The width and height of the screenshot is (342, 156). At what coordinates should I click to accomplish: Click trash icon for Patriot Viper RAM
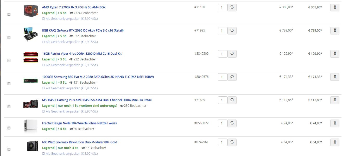pyautogui.click(x=335, y=54)
